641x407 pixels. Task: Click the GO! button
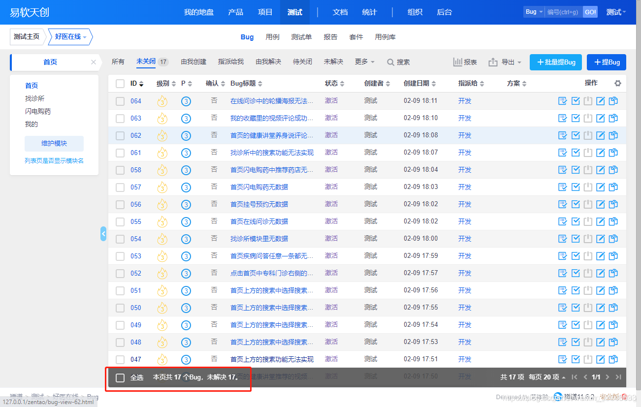click(x=590, y=12)
